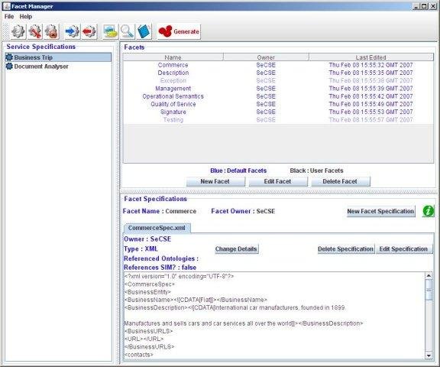Click the gear icon beside Business Trip

click(9, 57)
